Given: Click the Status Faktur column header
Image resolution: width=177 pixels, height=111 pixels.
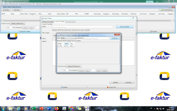Looking at the screenshot, I should pyautogui.click(x=61, y=14).
